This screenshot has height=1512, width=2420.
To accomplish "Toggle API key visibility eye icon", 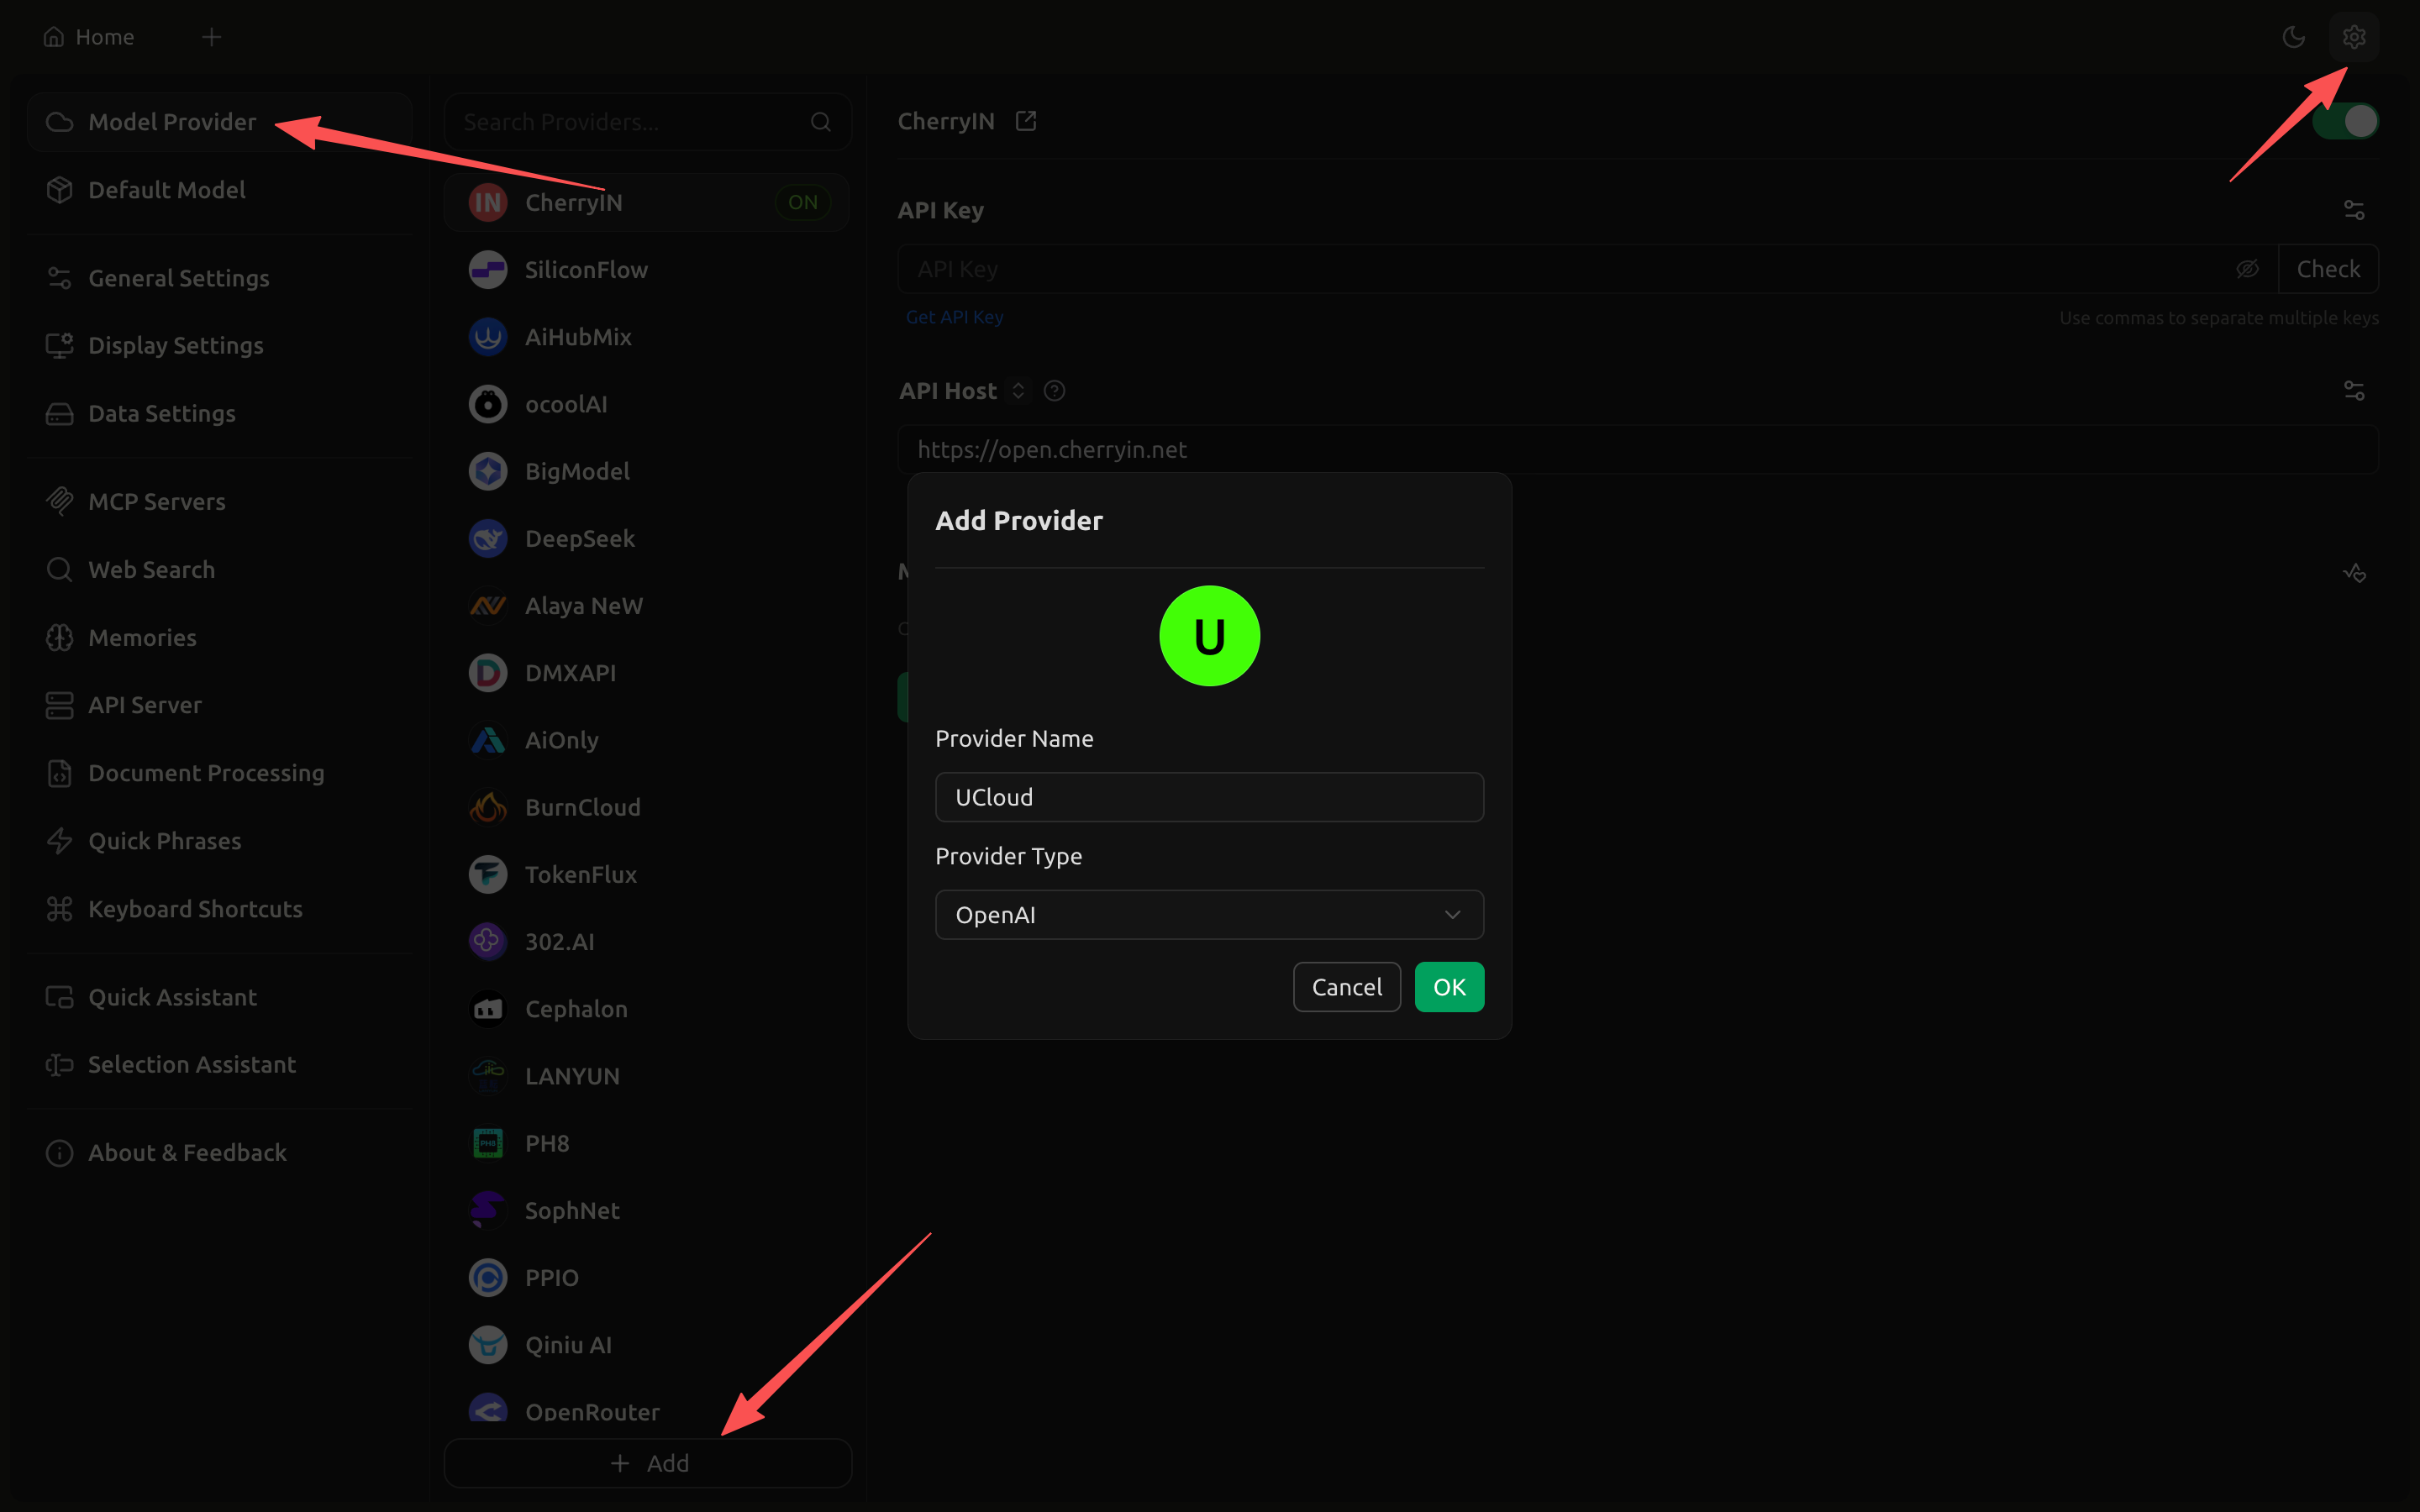I will coord(2247,269).
